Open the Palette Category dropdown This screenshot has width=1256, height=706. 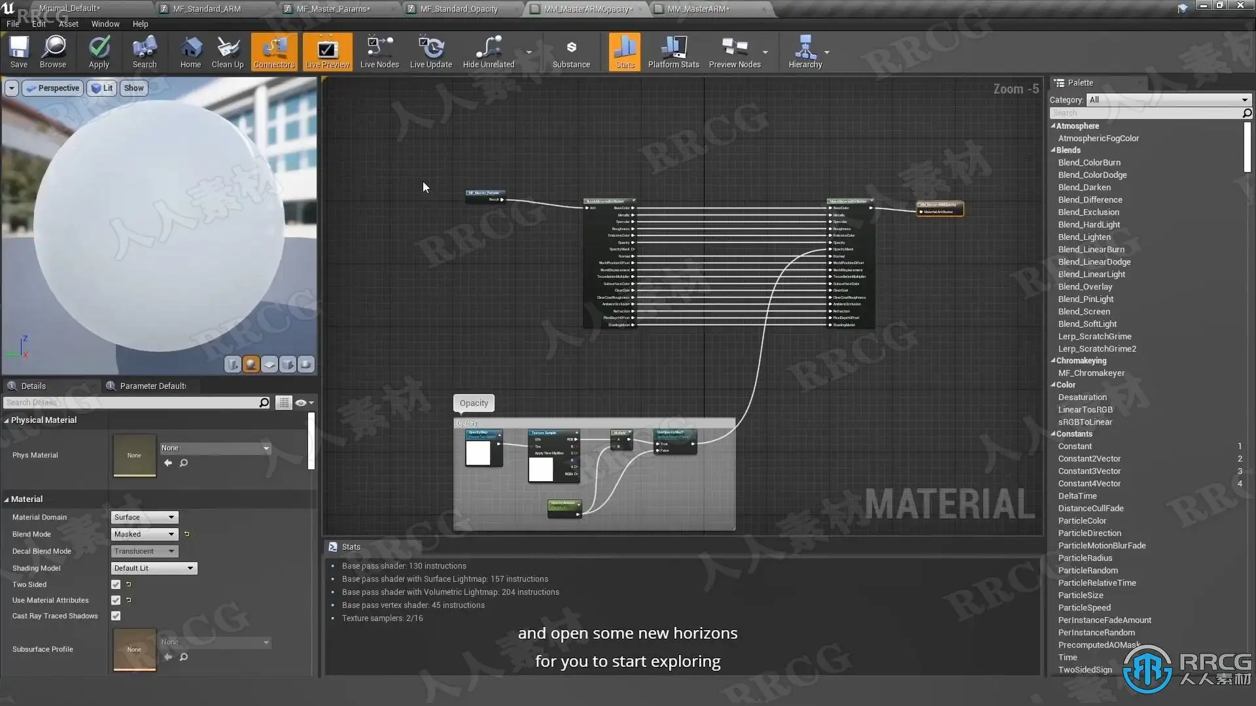click(x=1168, y=100)
